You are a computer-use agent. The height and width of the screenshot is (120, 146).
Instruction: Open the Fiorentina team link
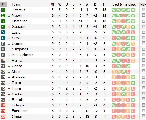point(20,21)
